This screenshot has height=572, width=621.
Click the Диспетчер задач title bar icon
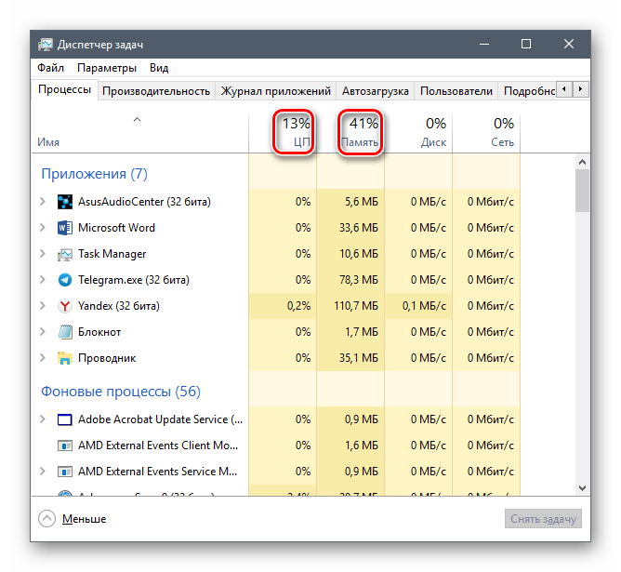click(x=46, y=45)
